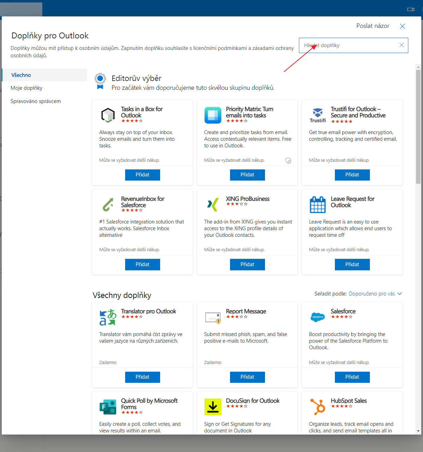Click the Poslat názor link
The image size is (423, 452).
point(373,26)
